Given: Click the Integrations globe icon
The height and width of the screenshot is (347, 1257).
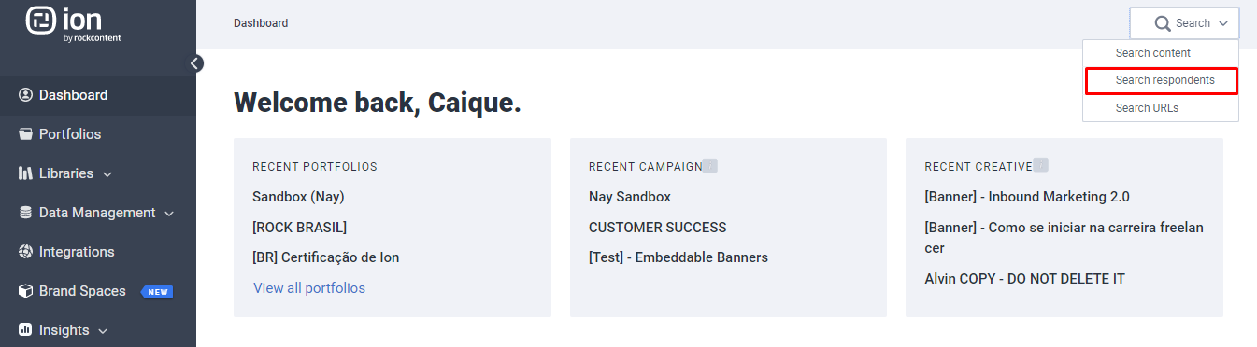Looking at the screenshot, I should tap(25, 252).
